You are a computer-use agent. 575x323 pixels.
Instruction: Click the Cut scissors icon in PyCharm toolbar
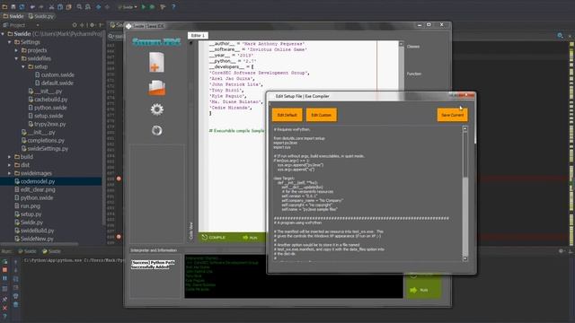point(51,6)
